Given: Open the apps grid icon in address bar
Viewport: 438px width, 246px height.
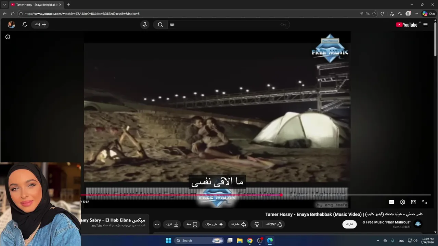Looking at the screenshot, I should (361, 14).
